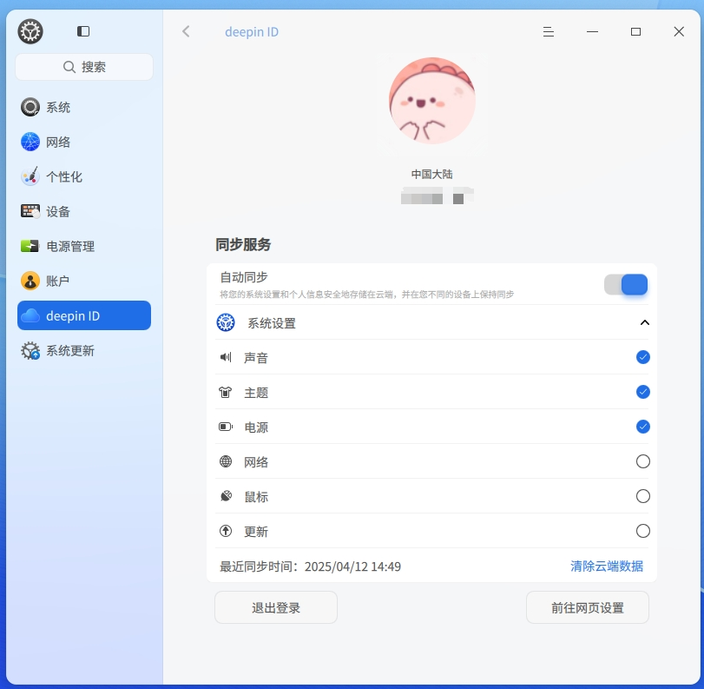
Task: Click the System Update gear icon
Action: tap(30, 350)
